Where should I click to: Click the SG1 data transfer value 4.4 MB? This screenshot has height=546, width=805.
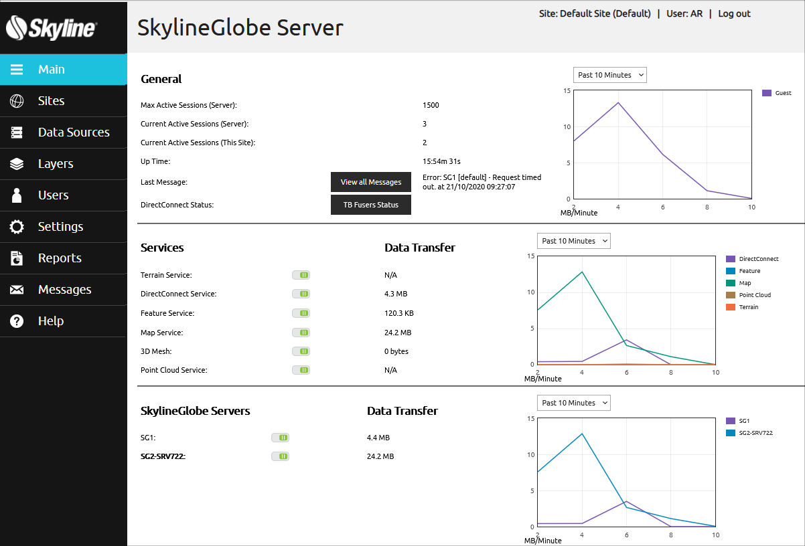378,438
